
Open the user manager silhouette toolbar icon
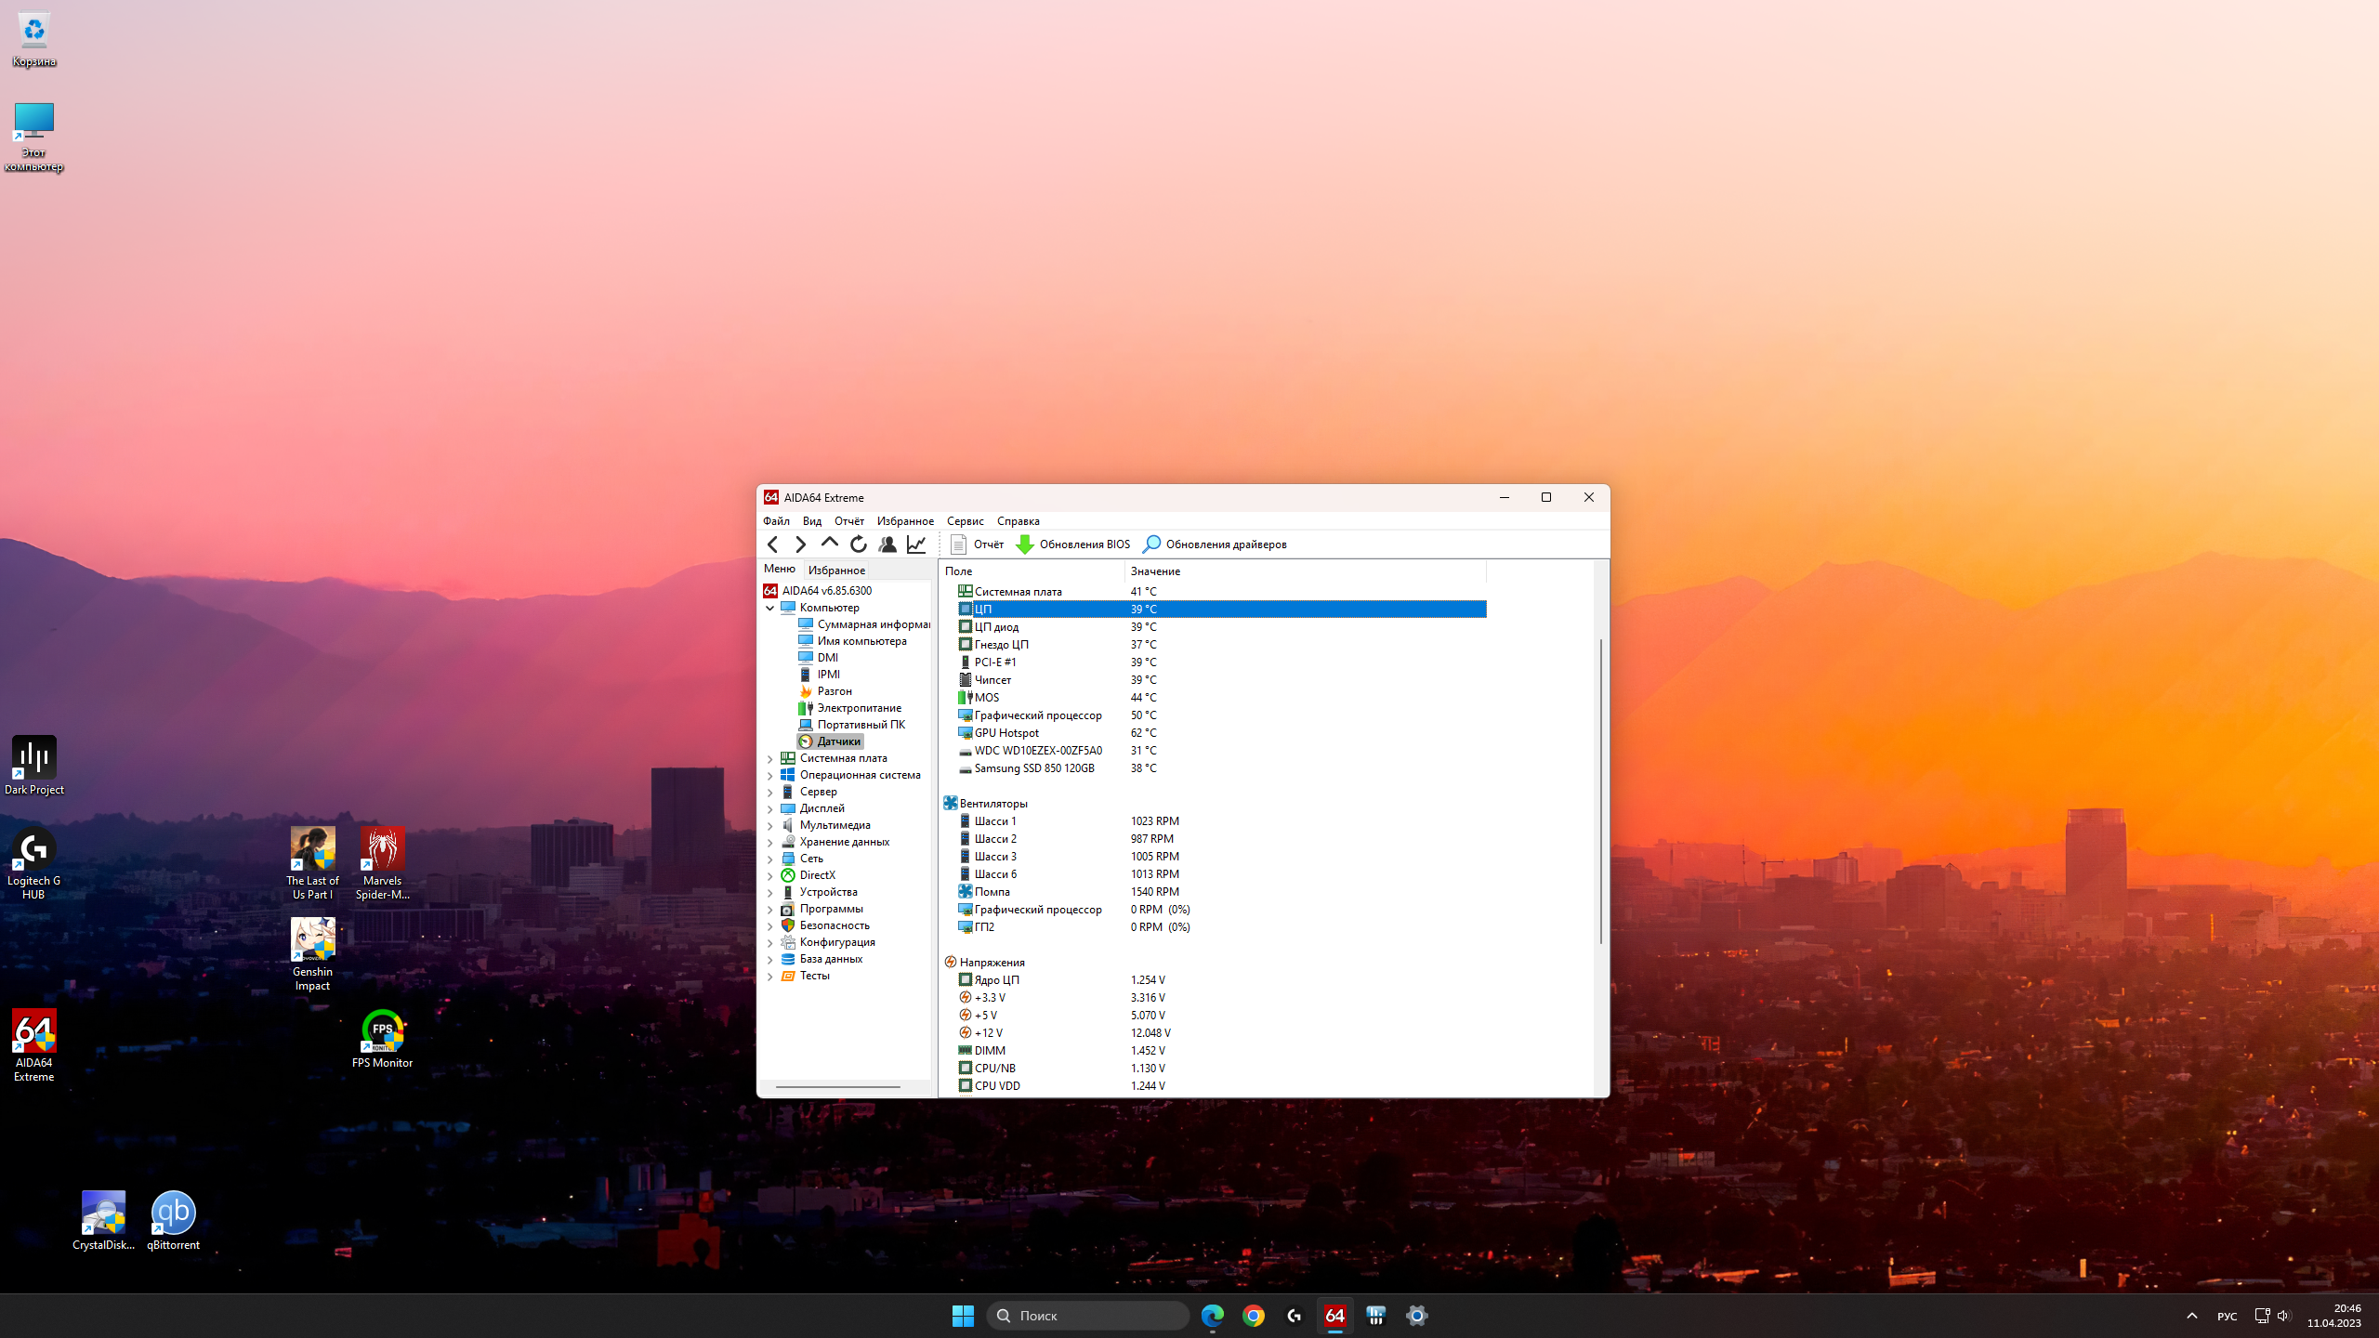point(887,544)
